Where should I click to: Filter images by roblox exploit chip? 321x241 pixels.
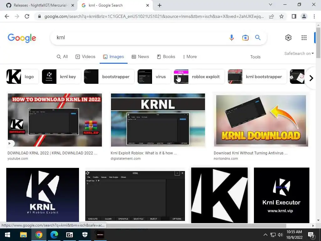199,77
